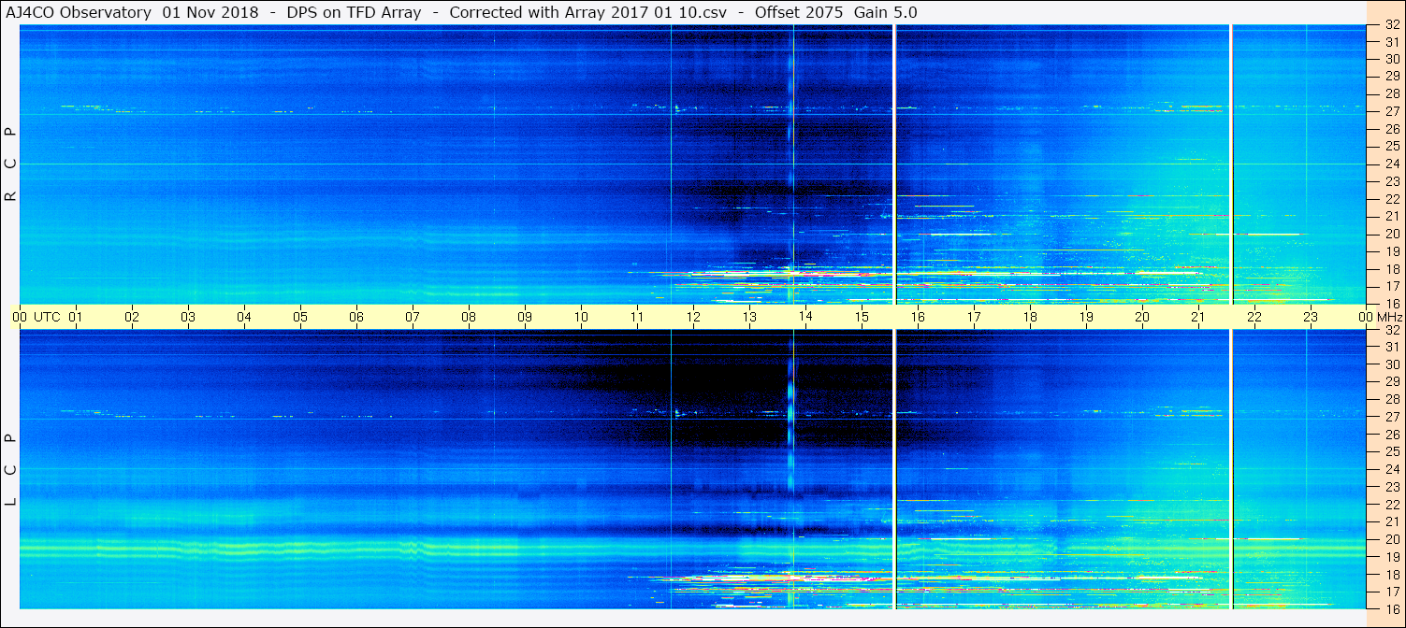
Task: Click the 30 MHz label in LCP scale
Action: 1391,364
